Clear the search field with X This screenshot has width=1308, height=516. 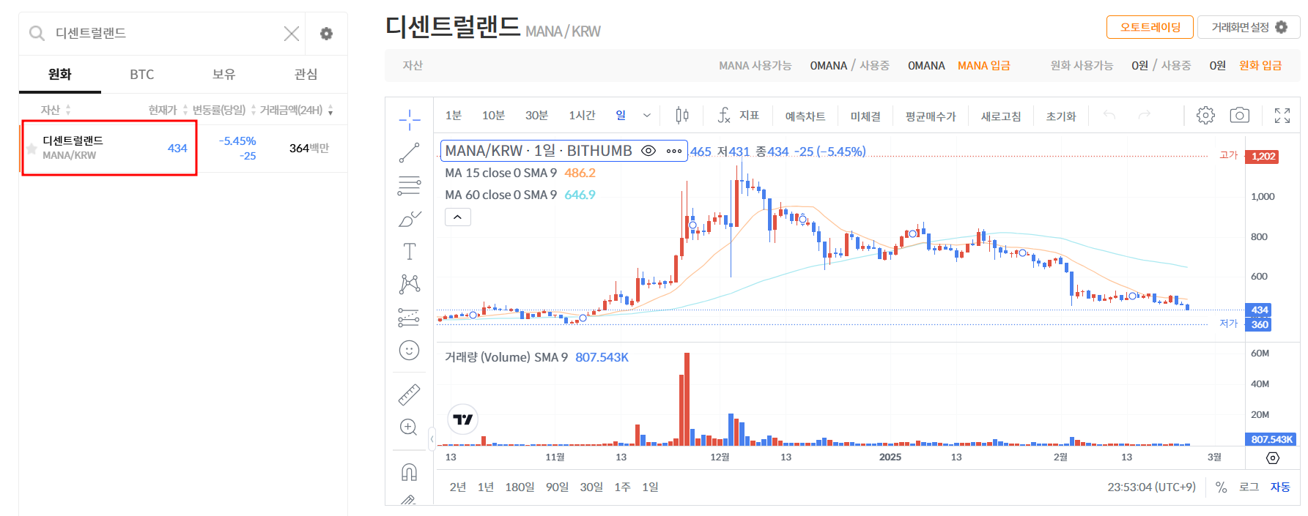tap(292, 34)
